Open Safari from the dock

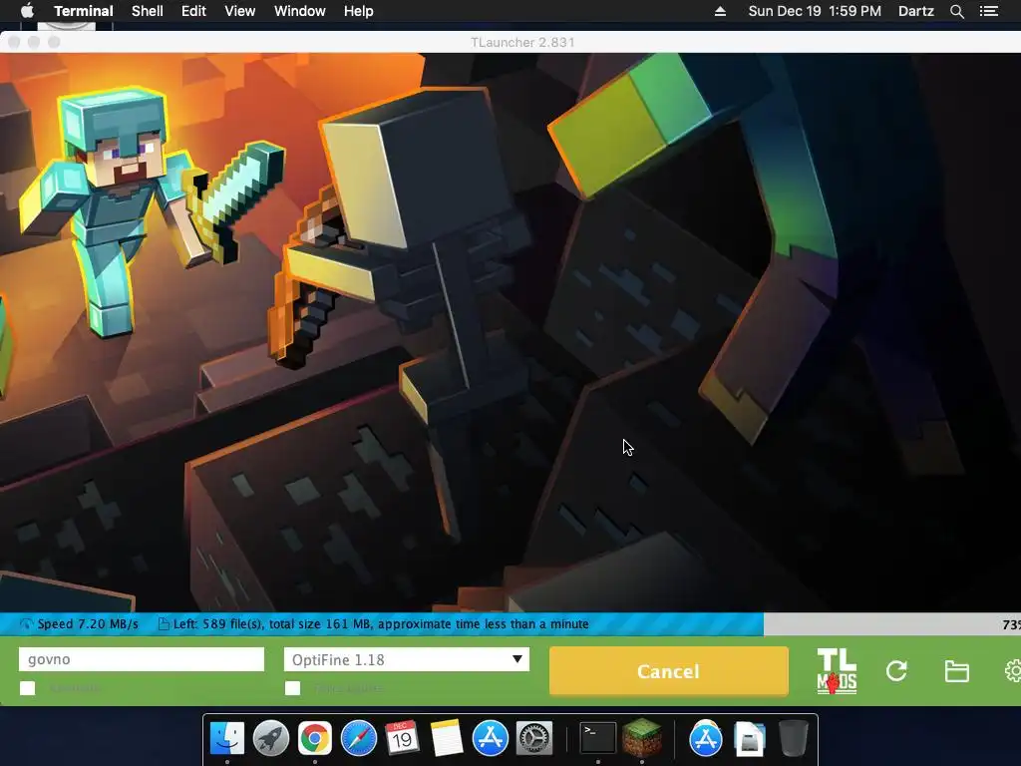(x=359, y=739)
